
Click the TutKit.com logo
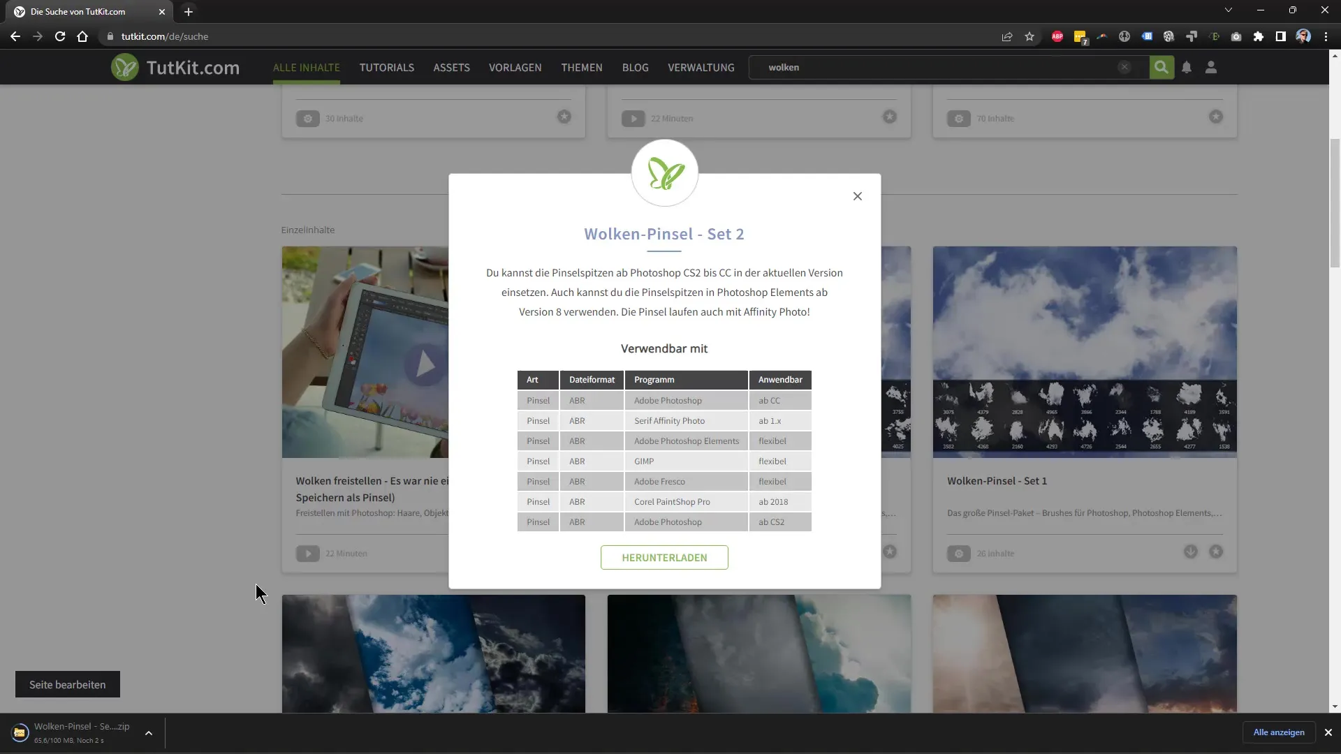click(x=175, y=67)
